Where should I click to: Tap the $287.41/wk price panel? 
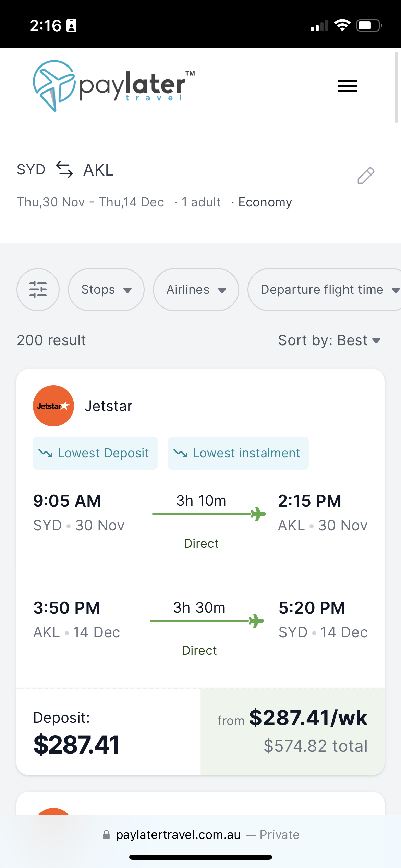point(292,732)
